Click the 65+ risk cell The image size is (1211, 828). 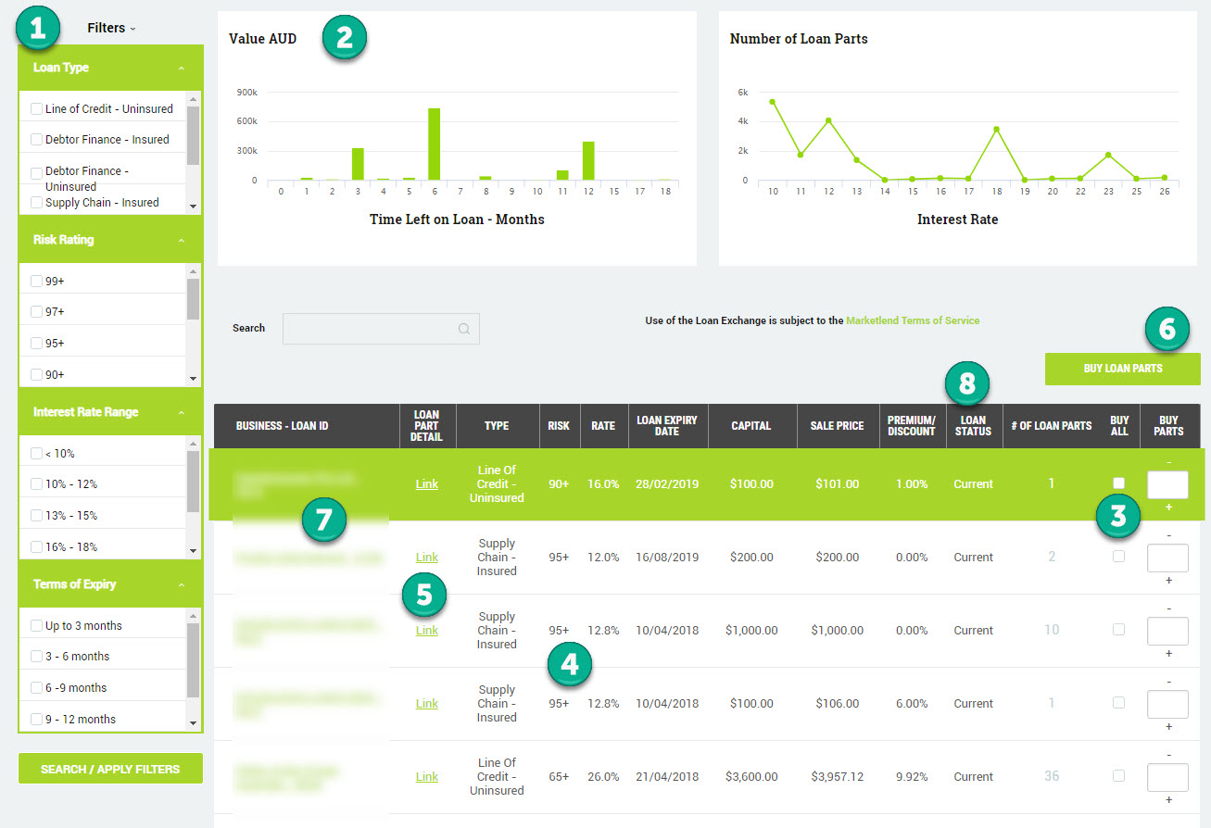pos(559,777)
